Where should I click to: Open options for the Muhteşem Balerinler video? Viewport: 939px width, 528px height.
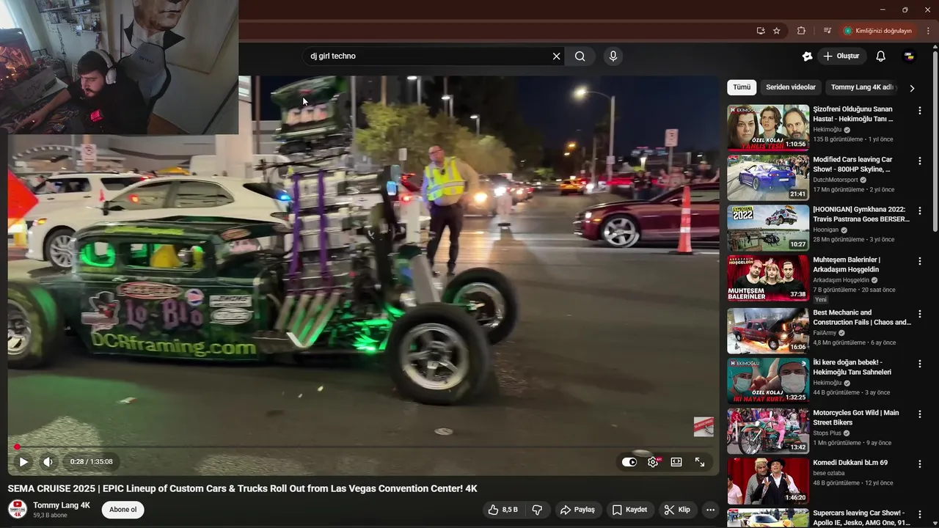pyautogui.click(x=919, y=261)
